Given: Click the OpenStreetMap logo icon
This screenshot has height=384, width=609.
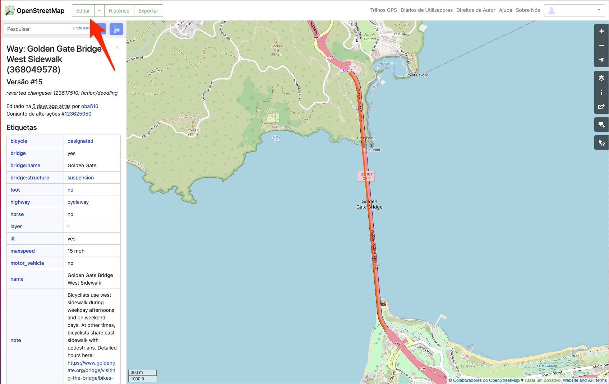Looking at the screenshot, I should click(10, 10).
